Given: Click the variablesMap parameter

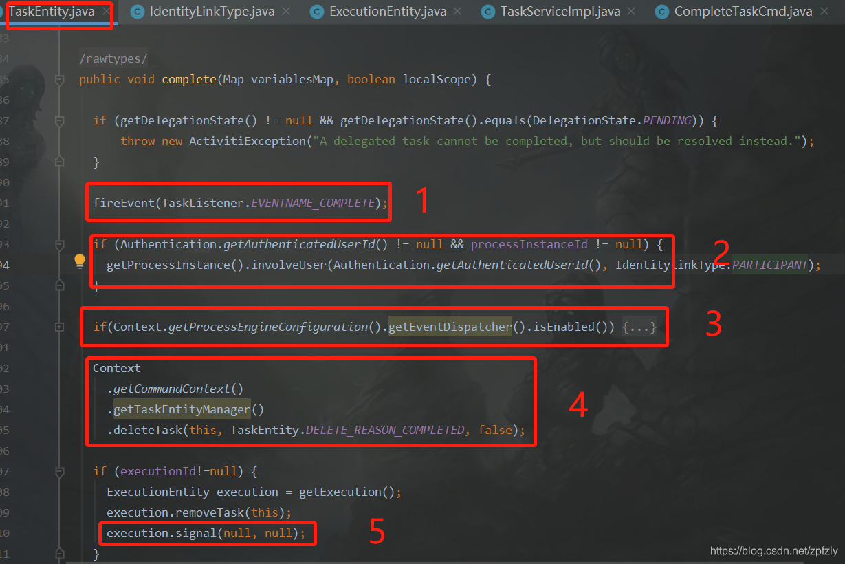Looking at the screenshot, I should [292, 79].
